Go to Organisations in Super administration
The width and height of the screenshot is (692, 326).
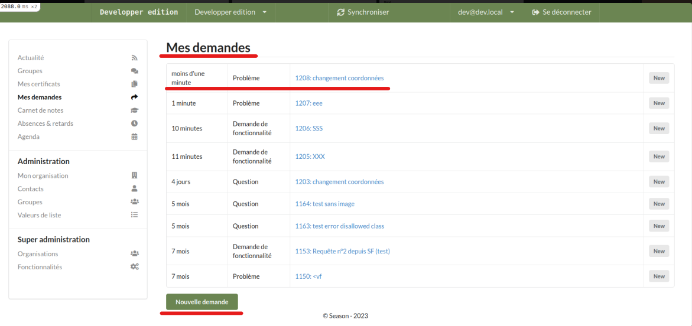[38, 254]
